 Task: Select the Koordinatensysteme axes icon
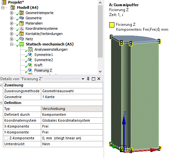coord(22,28)
